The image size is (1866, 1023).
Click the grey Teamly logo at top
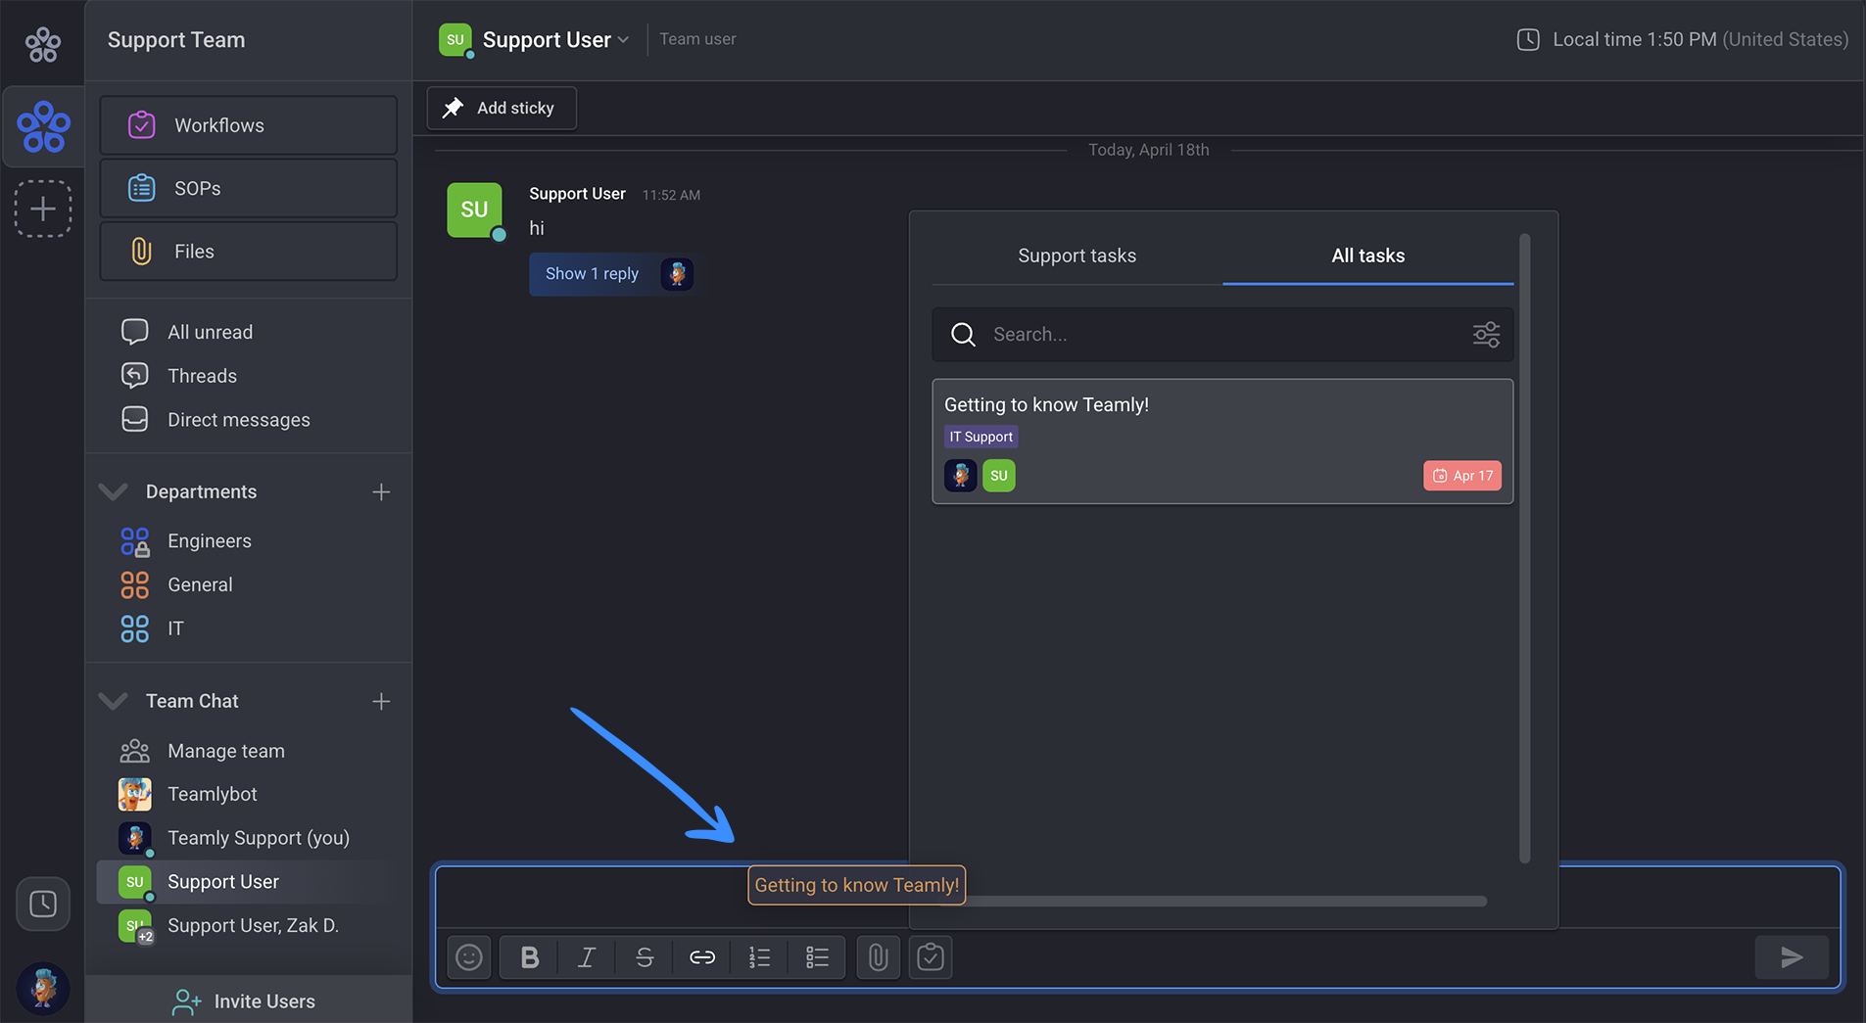(42, 44)
